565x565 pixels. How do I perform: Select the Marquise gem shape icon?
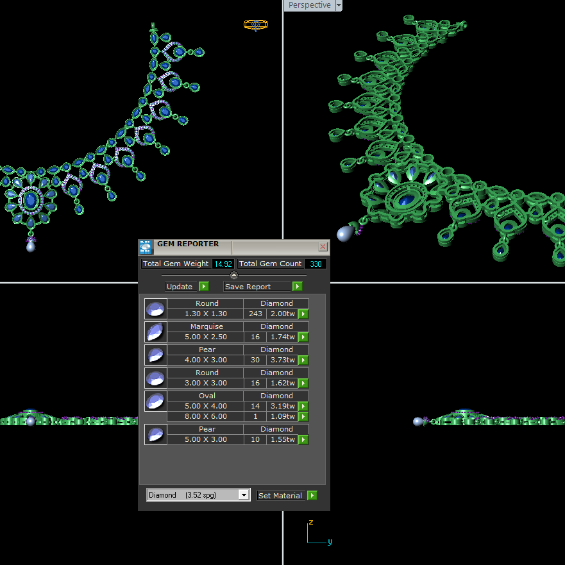[x=156, y=332]
